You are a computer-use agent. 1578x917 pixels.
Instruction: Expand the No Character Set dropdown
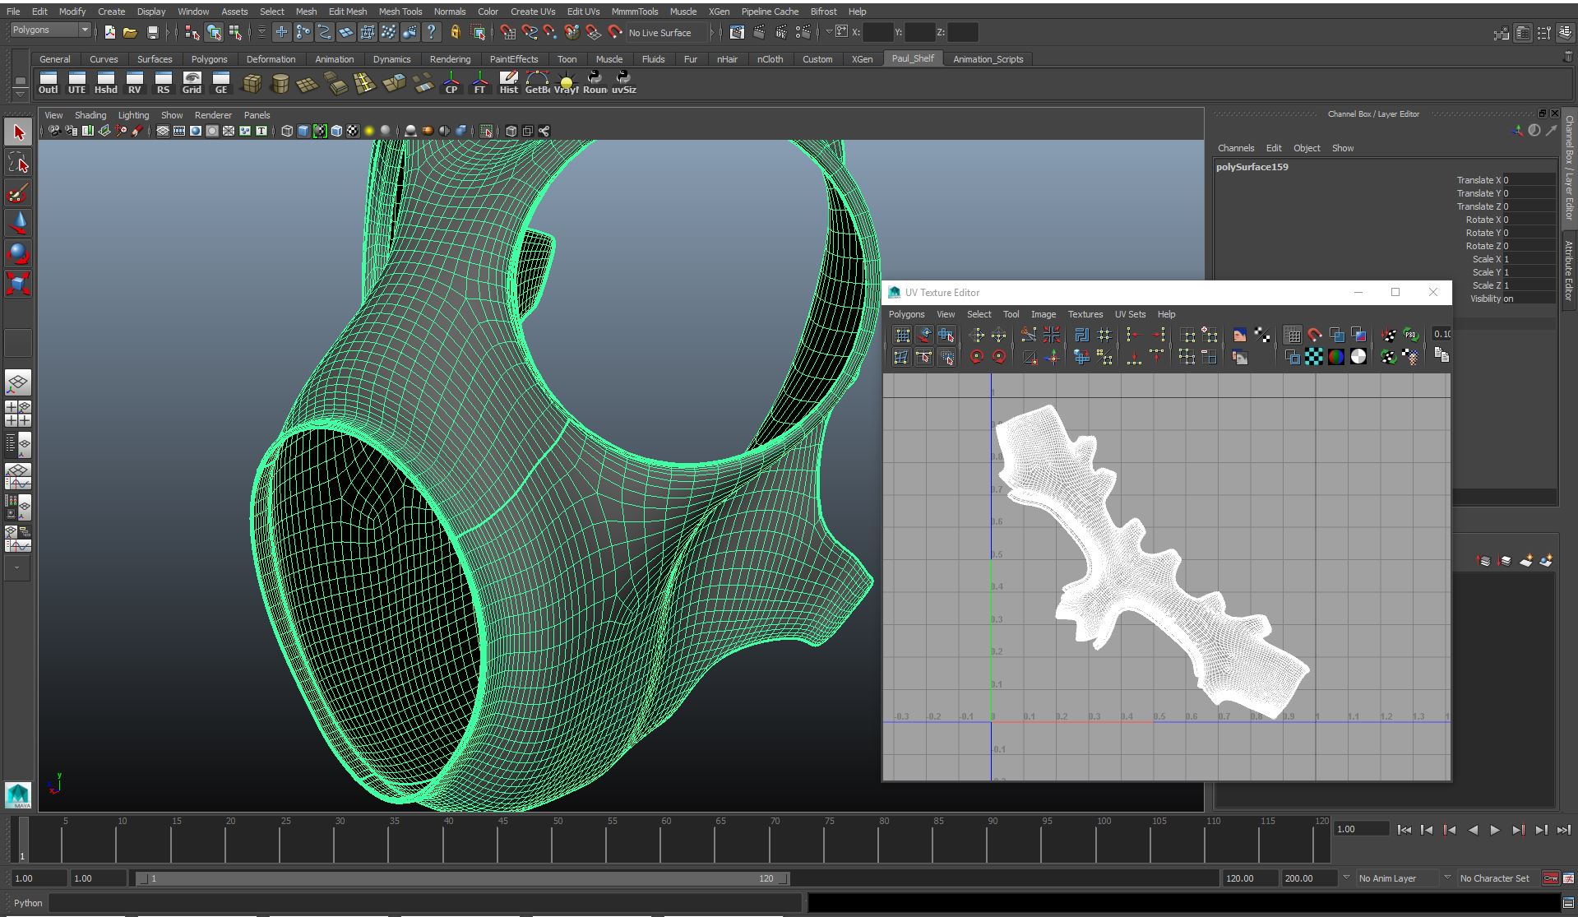point(1495,878)
